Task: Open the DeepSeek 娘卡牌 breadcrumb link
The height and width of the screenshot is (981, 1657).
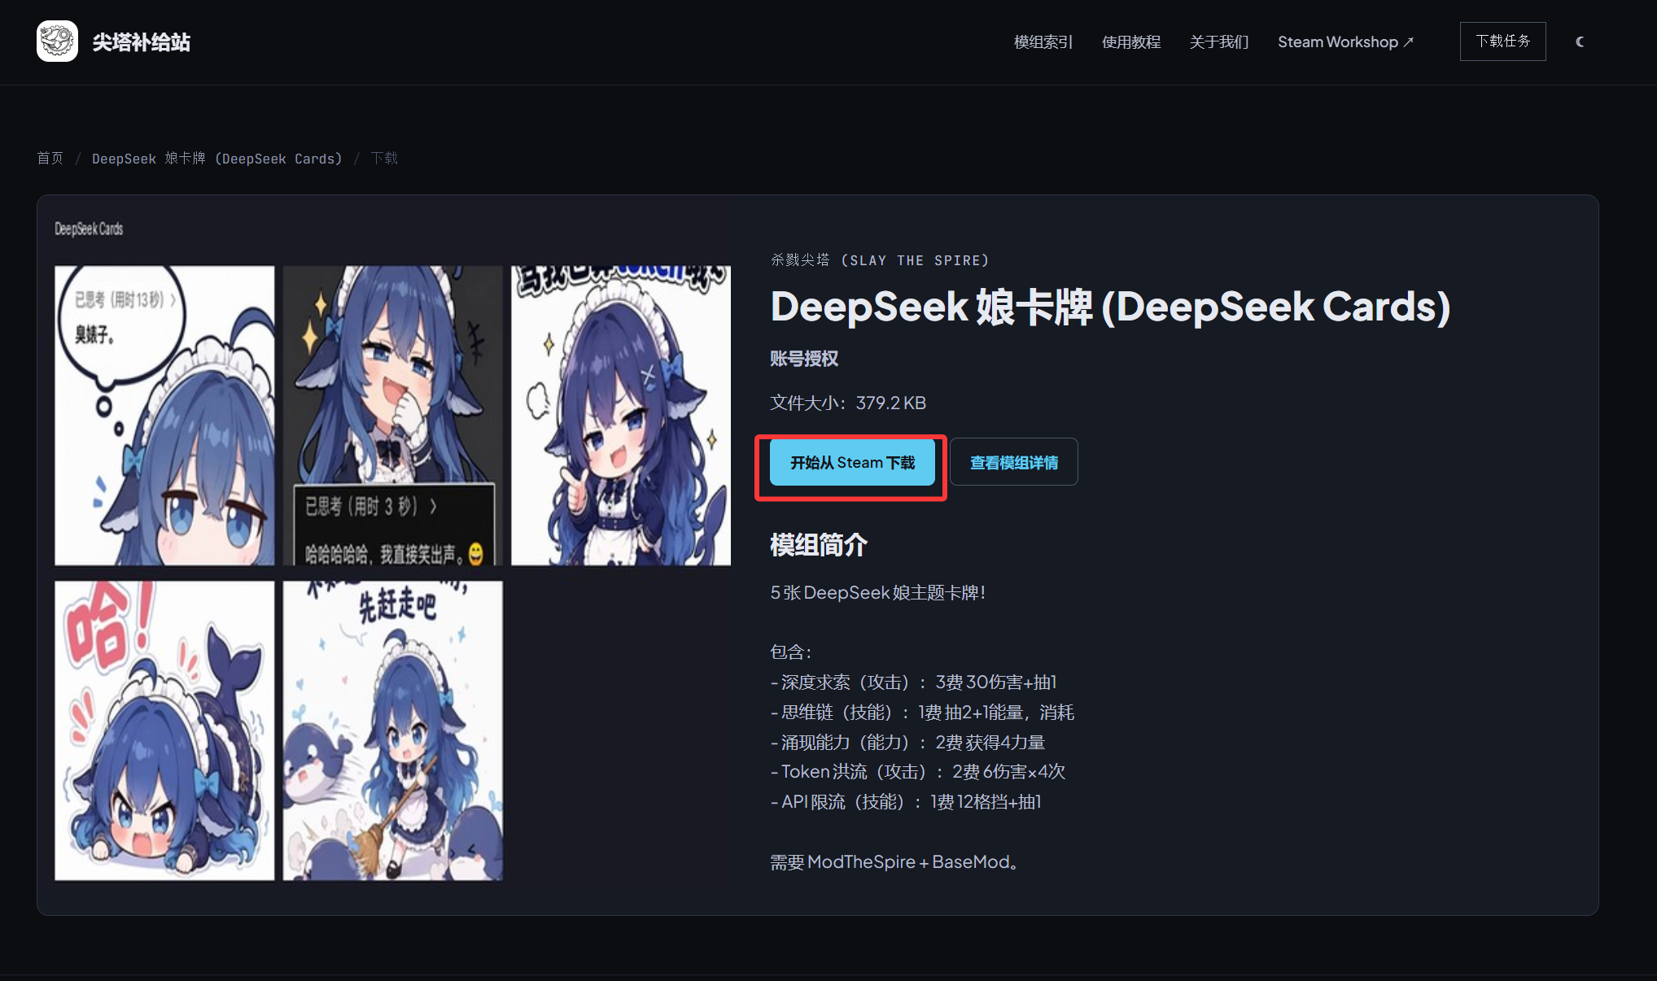Action: tap(217, 158)
